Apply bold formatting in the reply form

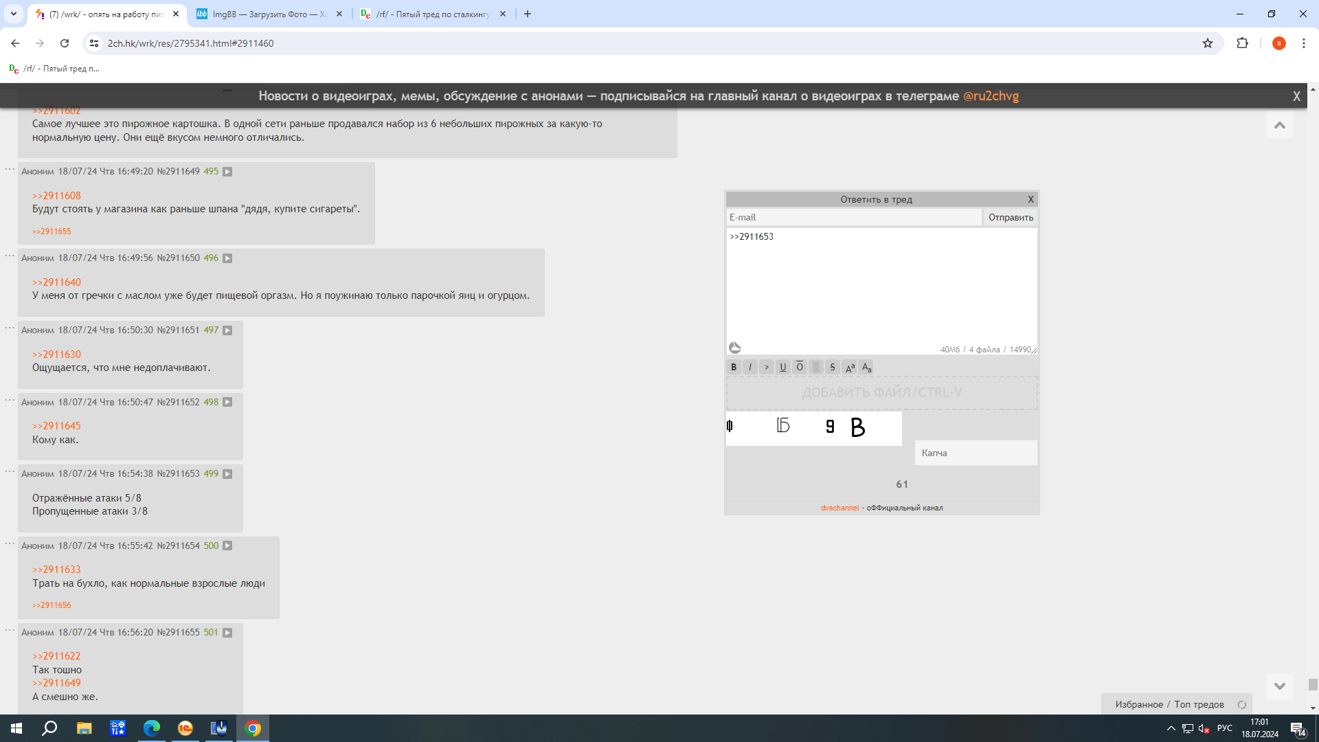734,367
